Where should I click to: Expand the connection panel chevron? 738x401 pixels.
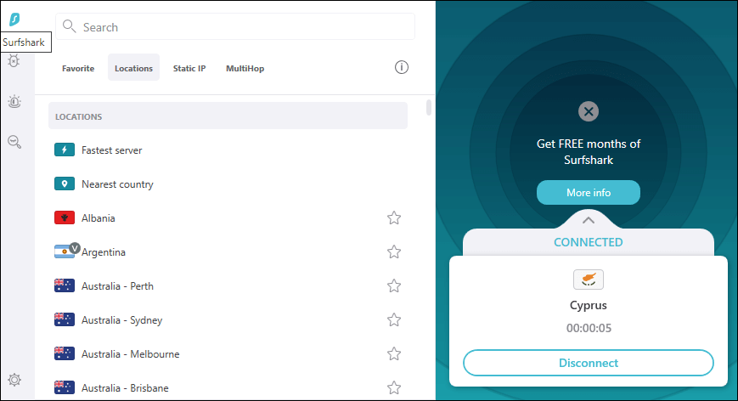(589, 220)
